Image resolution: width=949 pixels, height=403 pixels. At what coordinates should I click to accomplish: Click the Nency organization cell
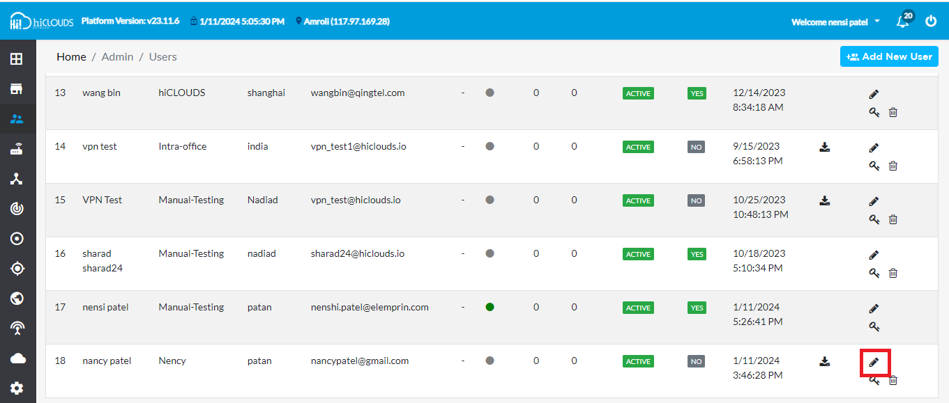coord(172,361)
